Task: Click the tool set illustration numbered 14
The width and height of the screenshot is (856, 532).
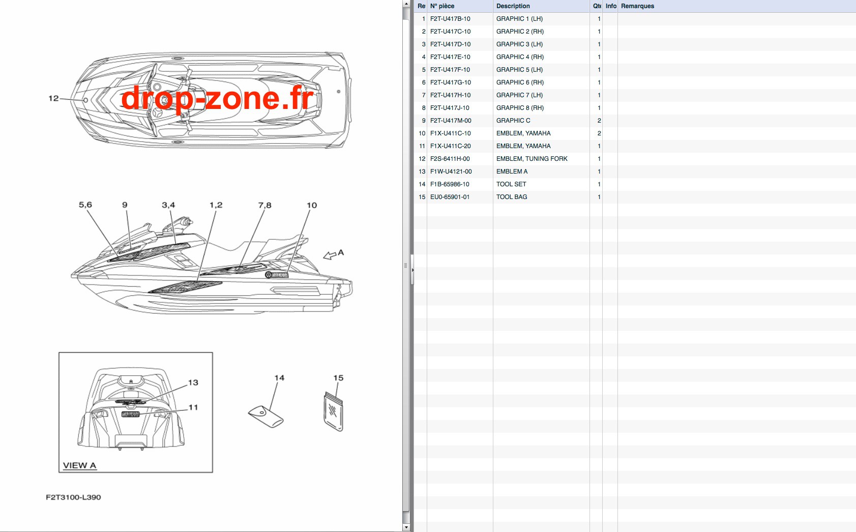Action: pyautogui.click(x=265, y=416)
